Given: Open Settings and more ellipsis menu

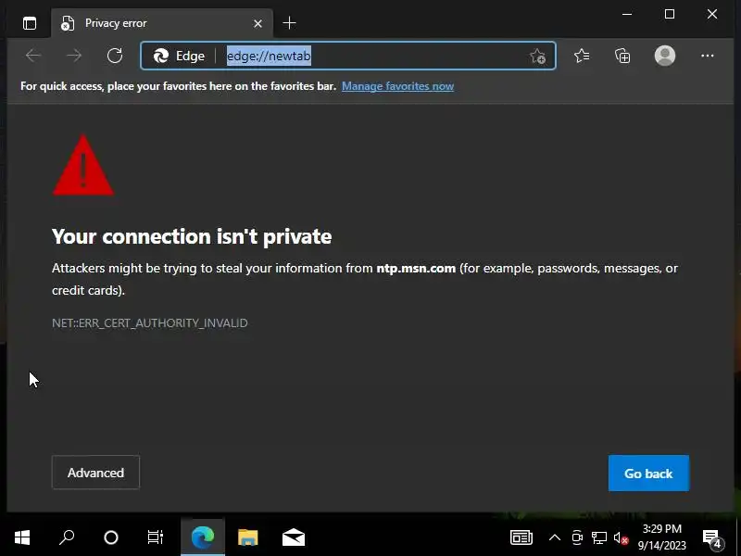Looking at the screenshot, I should click(x=707, y=56).
